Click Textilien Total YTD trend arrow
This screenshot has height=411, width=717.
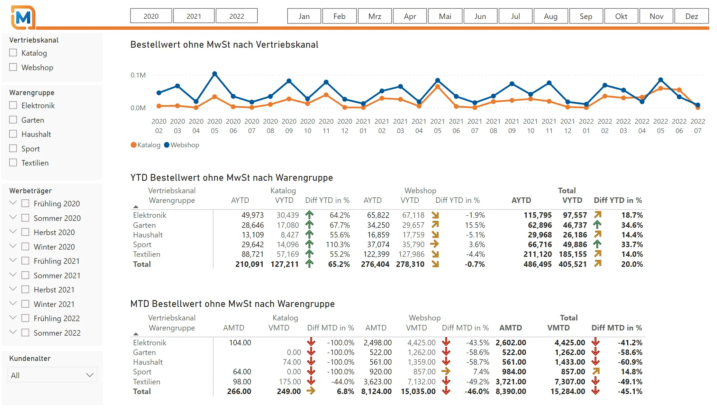(598, 254)
